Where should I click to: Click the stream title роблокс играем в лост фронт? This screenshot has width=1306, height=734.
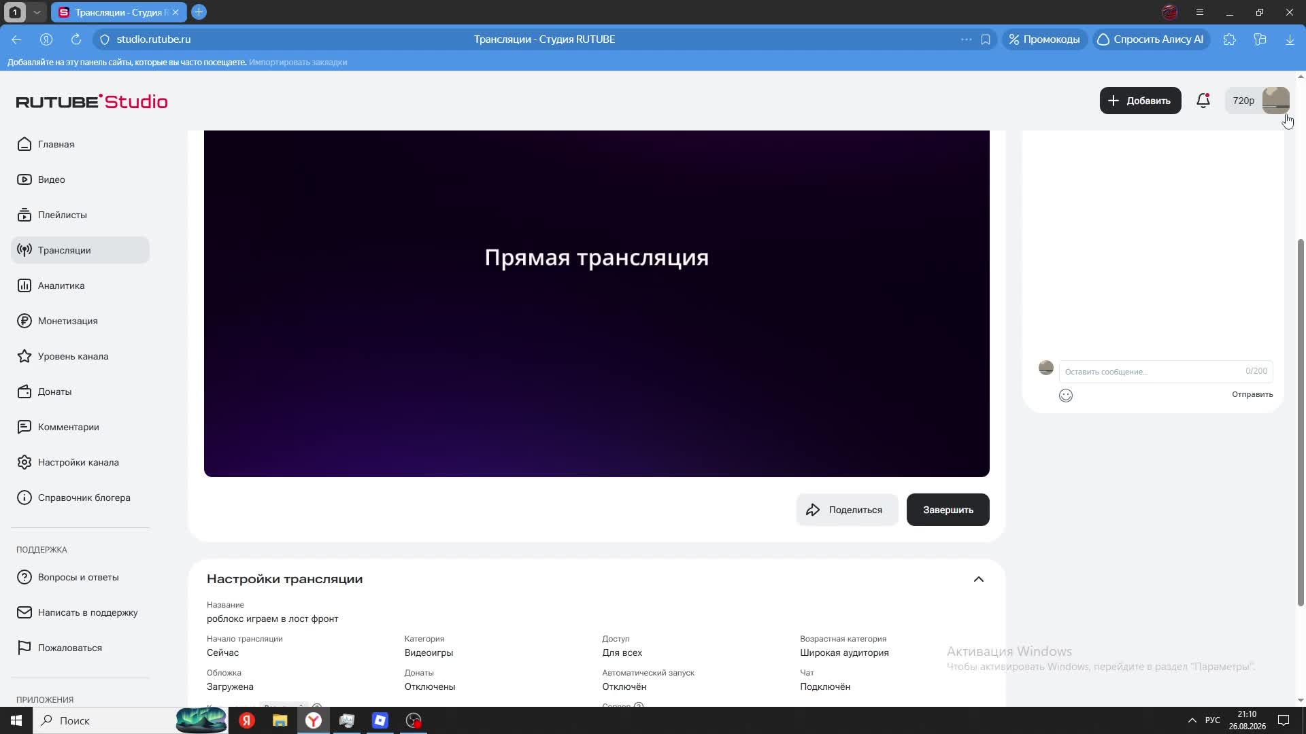click(x=272, y=618)
